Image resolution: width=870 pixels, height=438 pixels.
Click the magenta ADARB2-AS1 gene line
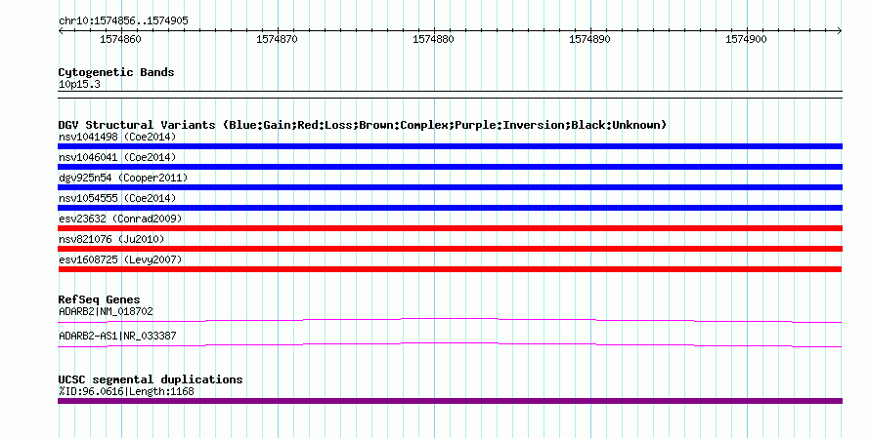450,344
